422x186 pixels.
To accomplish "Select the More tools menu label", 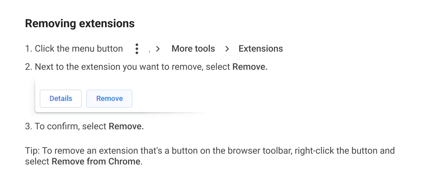I will (x=193, y=49).
